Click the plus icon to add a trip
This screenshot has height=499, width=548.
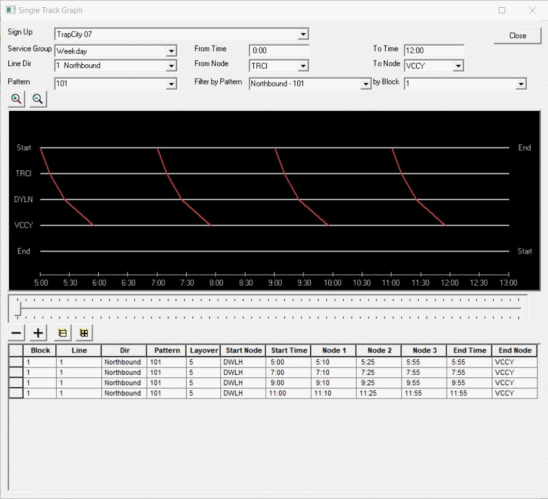(37, 333)
